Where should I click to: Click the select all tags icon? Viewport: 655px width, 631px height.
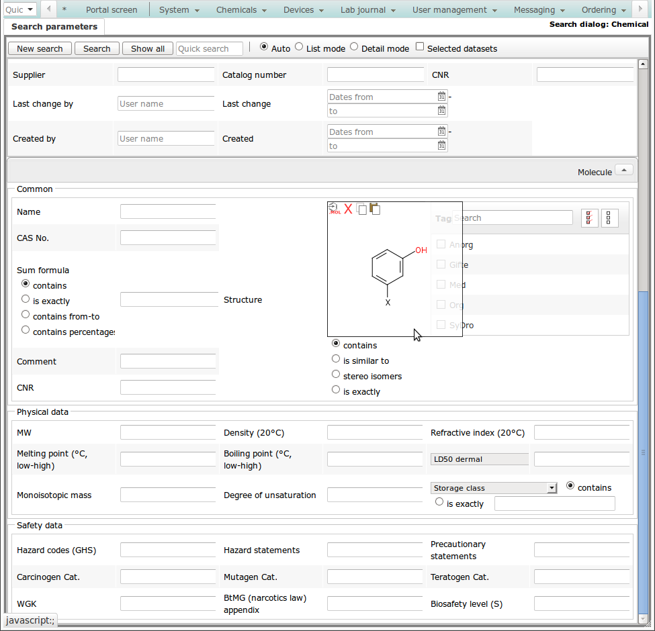click(x=589, y=218)
